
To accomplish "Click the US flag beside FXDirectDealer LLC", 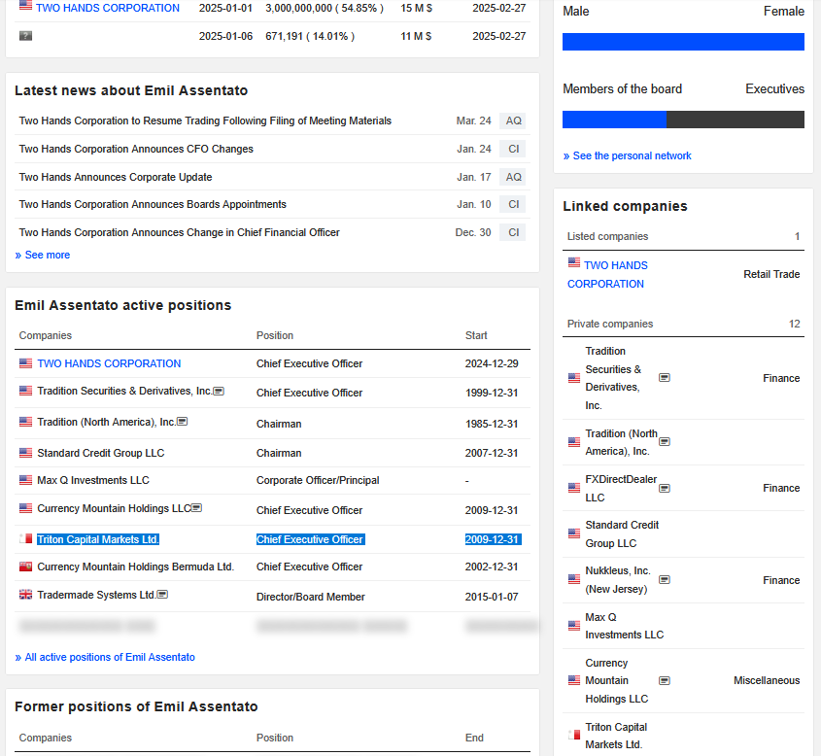I will (574, 488).
